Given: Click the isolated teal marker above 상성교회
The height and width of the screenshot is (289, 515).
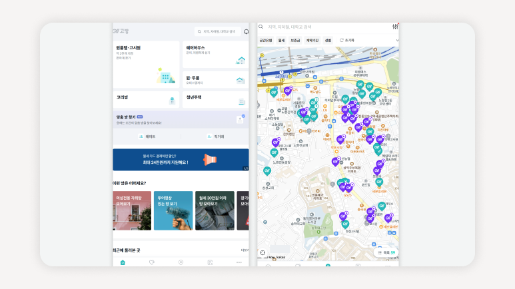Looking at the screenshot, I should (267, 170).
